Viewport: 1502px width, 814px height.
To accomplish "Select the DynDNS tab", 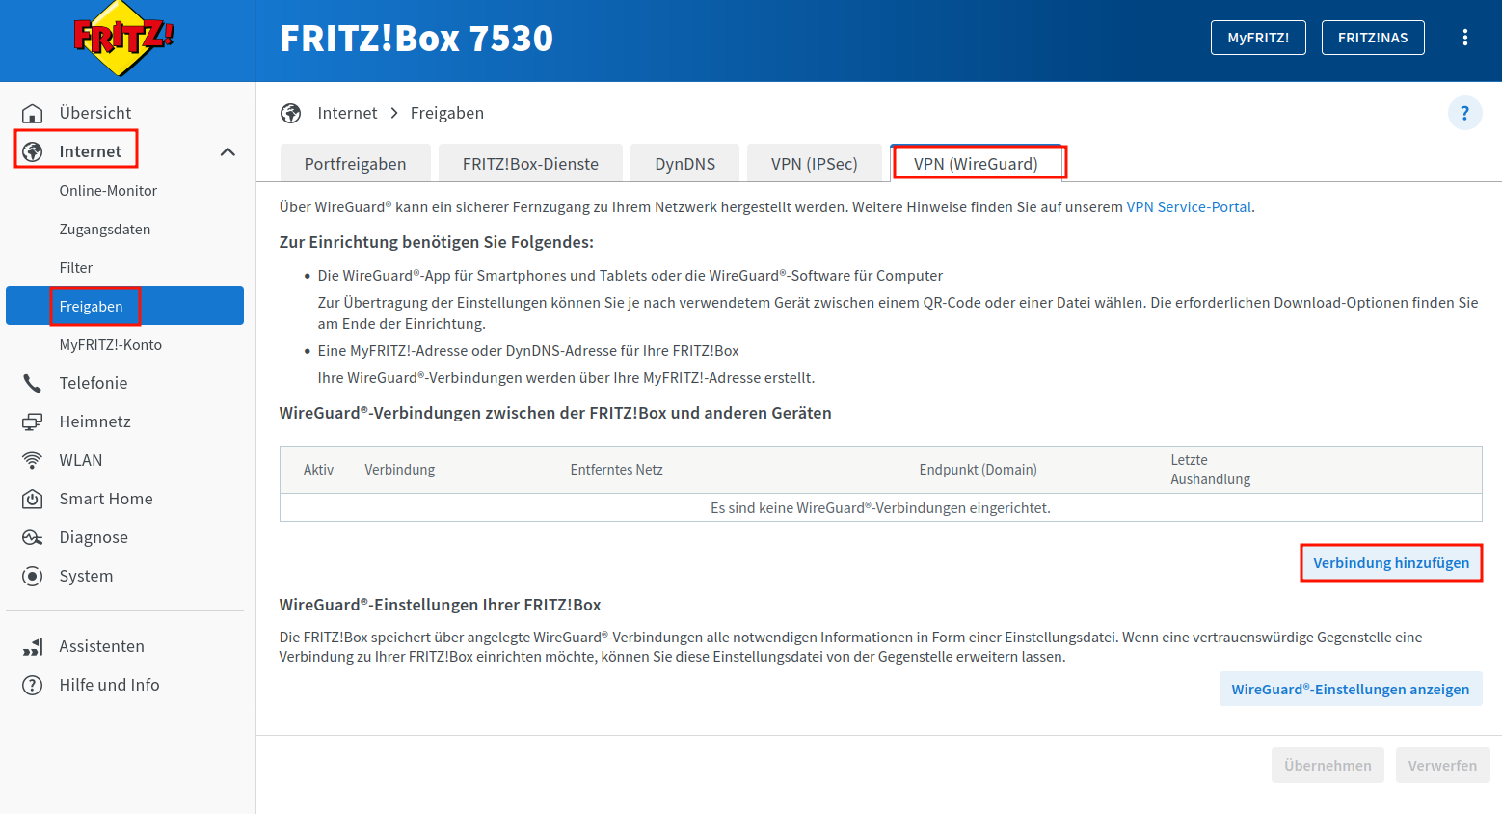I will coord(684,164).
